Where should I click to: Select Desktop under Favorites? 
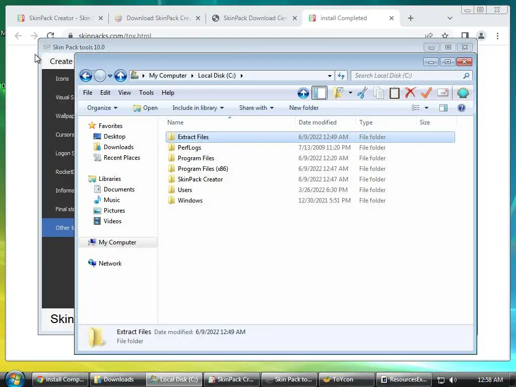[114, 137]
